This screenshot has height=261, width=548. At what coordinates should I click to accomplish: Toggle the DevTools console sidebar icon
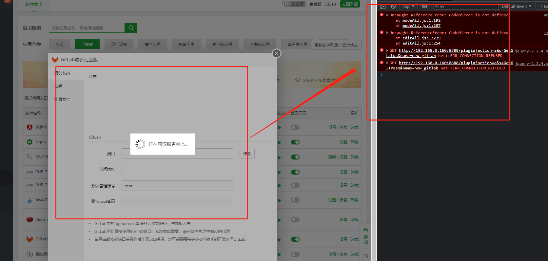tap(382, 6)
